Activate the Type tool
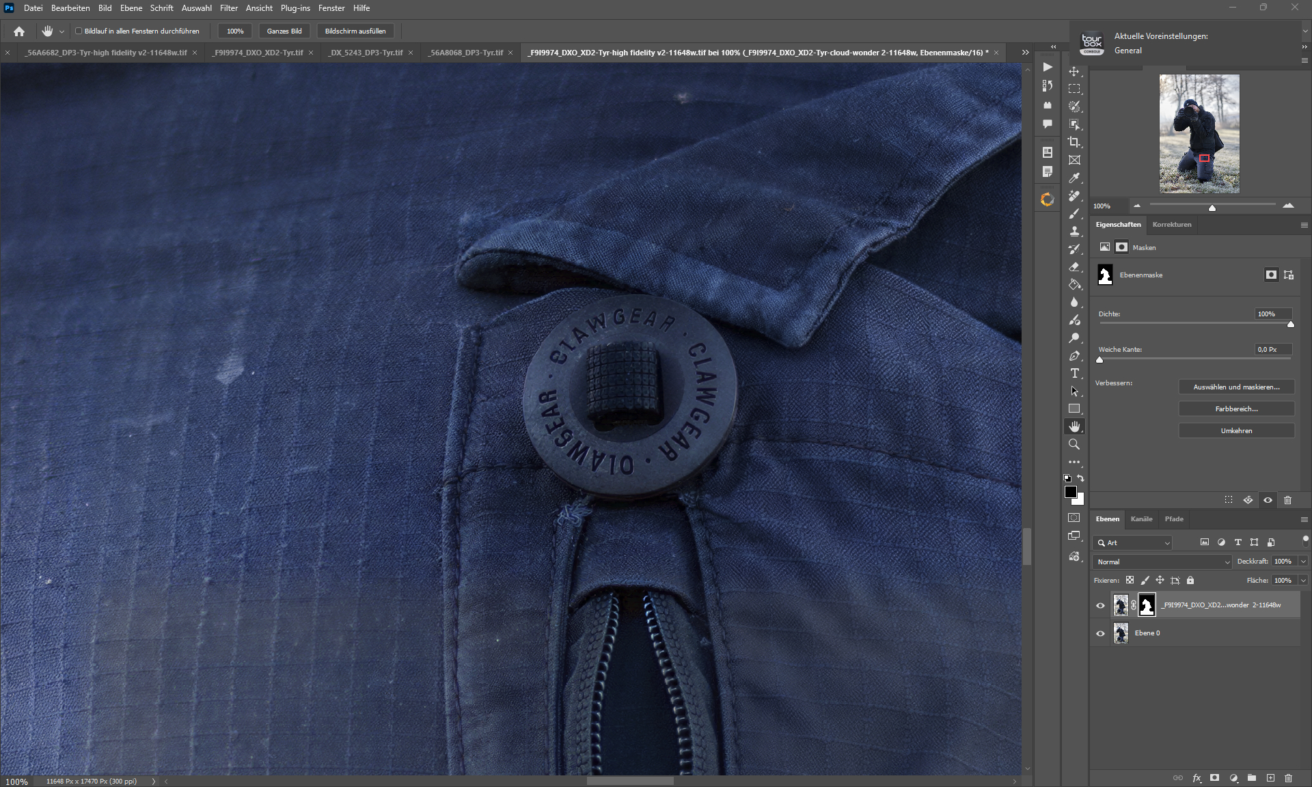The height and width of the screenshot is (787, 1312). click(1074, 373)
